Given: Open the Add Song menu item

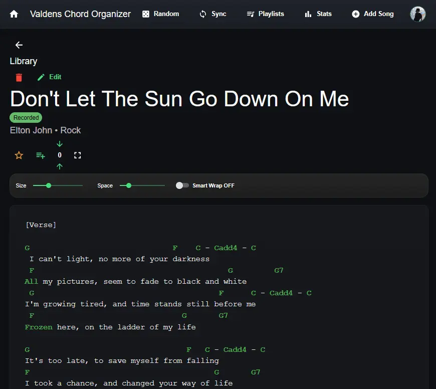Looking at the screenshot, I should 373,14.
